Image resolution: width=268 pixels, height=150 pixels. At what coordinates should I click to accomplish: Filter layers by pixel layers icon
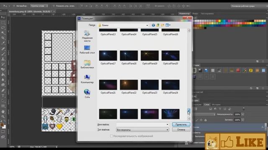click(210, 109)
